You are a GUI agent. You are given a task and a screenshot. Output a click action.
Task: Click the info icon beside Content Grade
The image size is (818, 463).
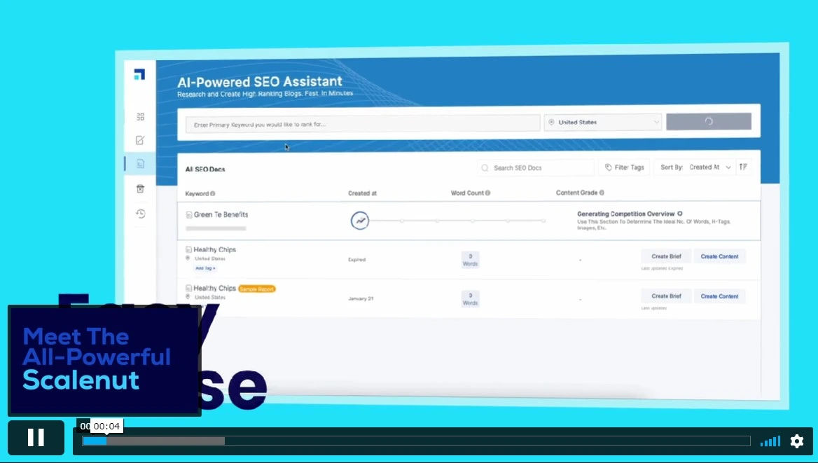tap(602, 193)
